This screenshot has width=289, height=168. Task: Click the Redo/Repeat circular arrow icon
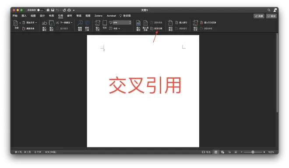point(64,10)
